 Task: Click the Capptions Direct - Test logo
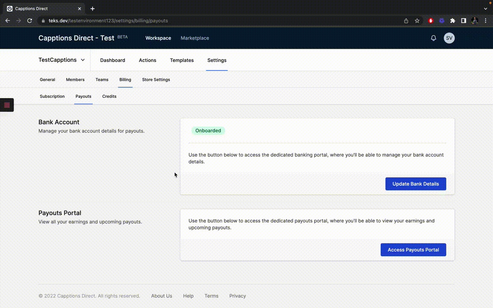(x=76, y=38)
